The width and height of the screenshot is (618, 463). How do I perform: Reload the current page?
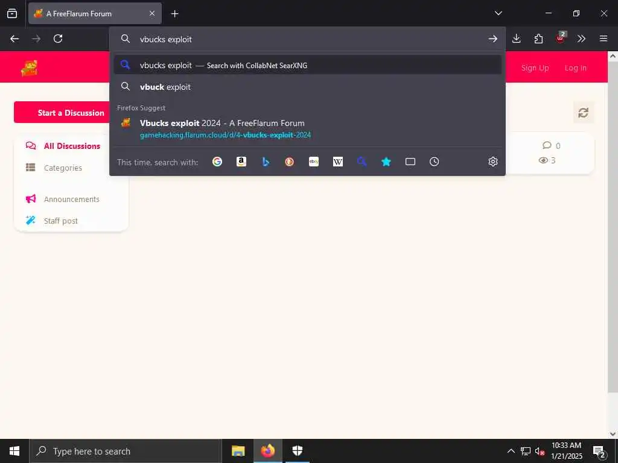(x=58, y=39)
